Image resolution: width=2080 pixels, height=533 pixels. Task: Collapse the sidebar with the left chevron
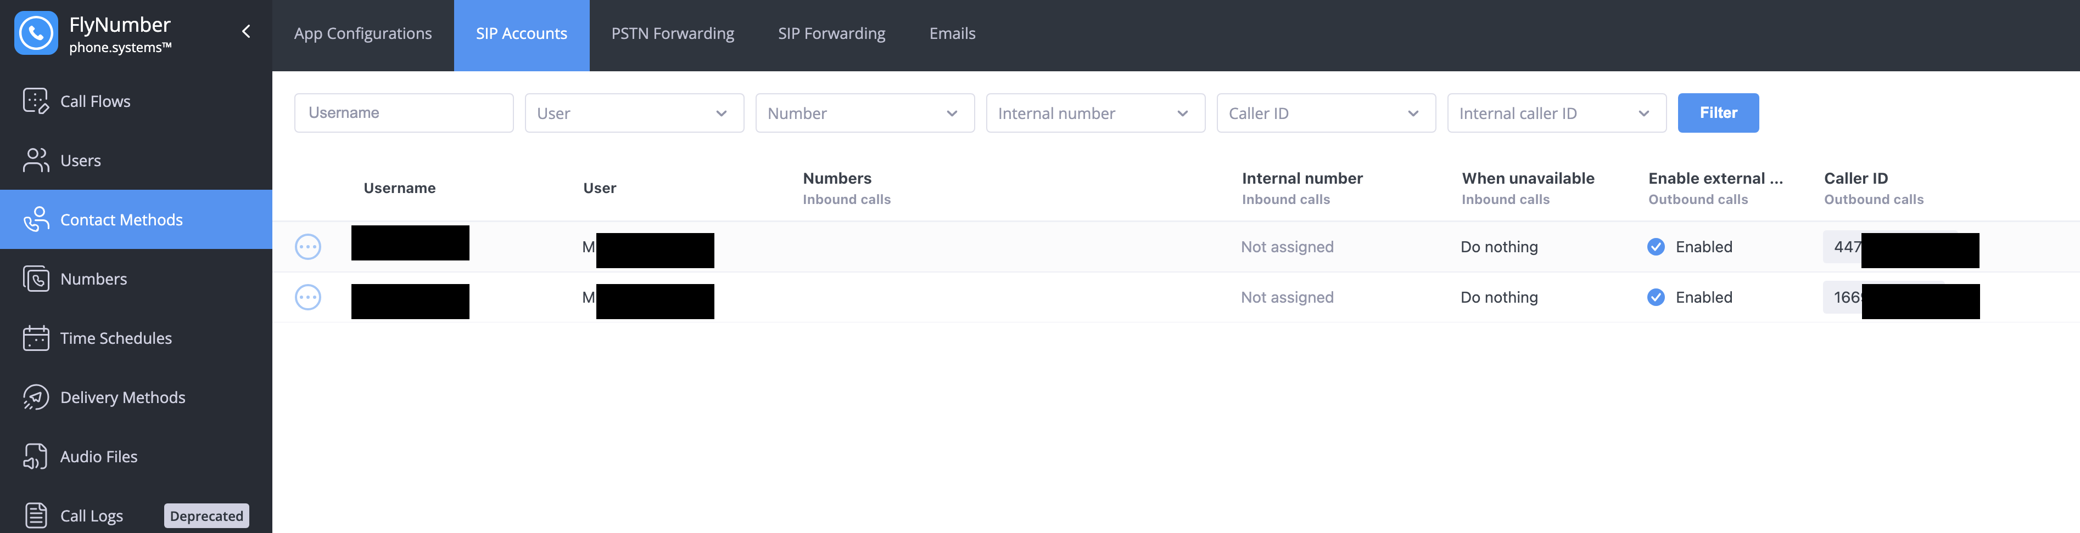247,31
